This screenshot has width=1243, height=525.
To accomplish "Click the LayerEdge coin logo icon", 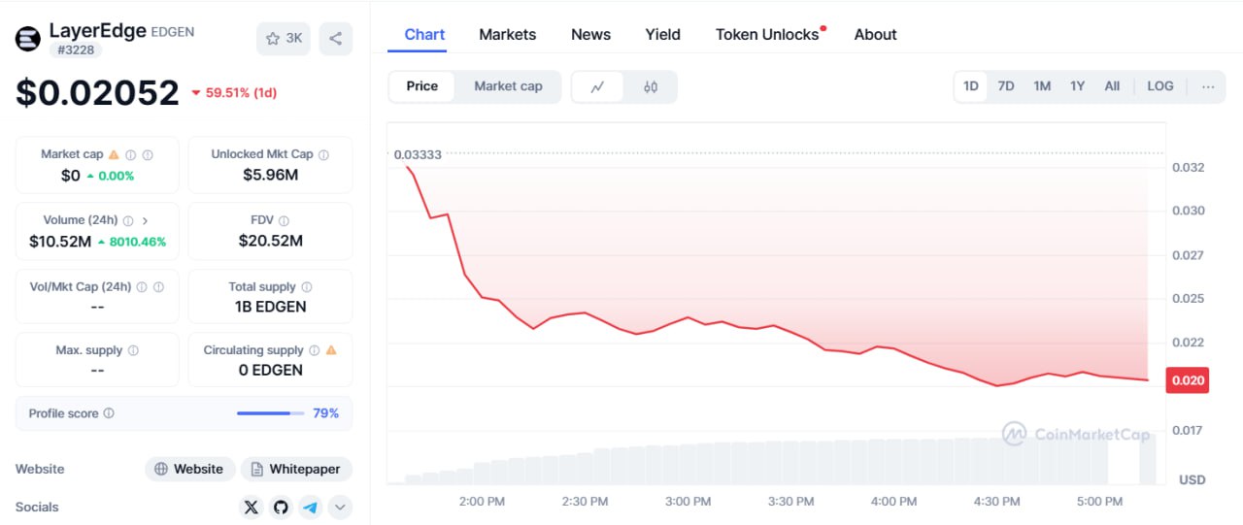I will [x=27, y=38].
